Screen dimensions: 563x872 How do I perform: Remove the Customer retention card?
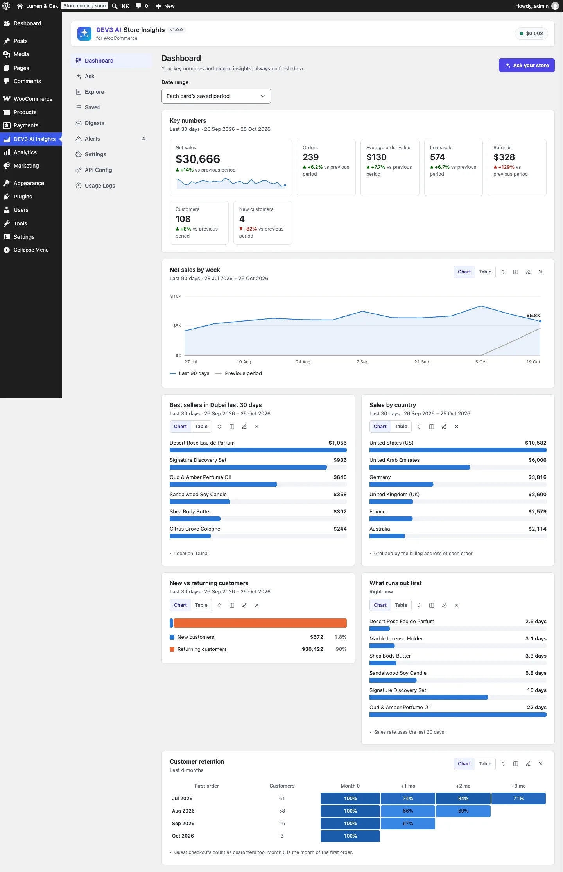(x=541, y=764)
